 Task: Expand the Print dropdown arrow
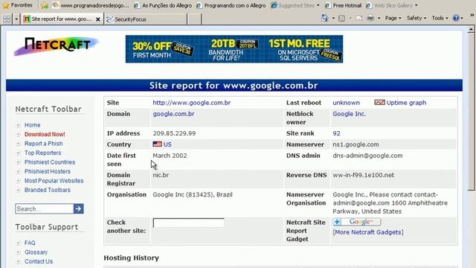click(379, 18)
